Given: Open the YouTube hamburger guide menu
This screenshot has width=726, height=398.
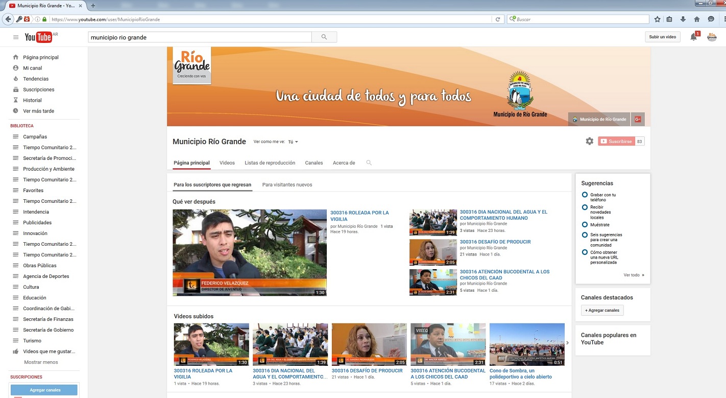Looking at the screenshot, I should click(16, 37).
